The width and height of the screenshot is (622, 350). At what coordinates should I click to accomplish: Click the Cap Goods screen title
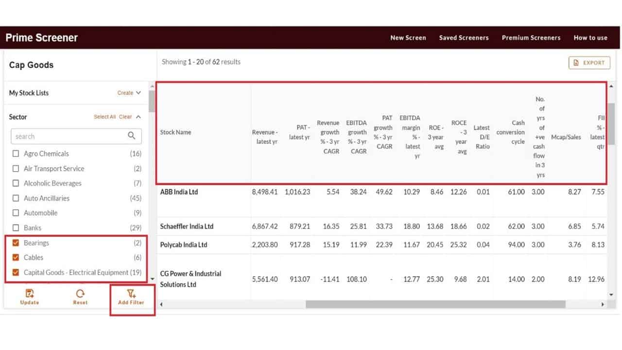31,65
